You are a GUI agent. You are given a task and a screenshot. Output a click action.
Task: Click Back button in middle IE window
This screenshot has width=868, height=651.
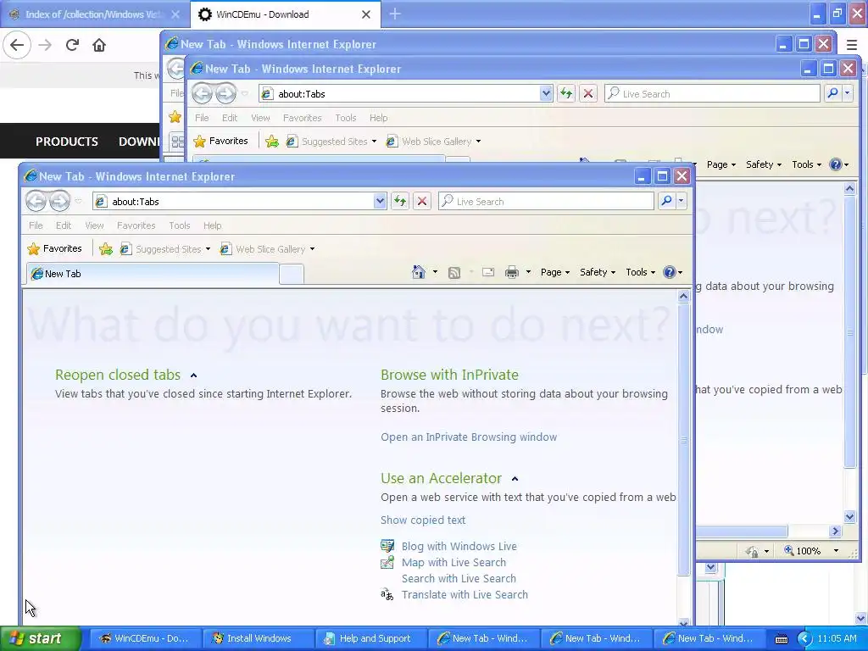202,93
